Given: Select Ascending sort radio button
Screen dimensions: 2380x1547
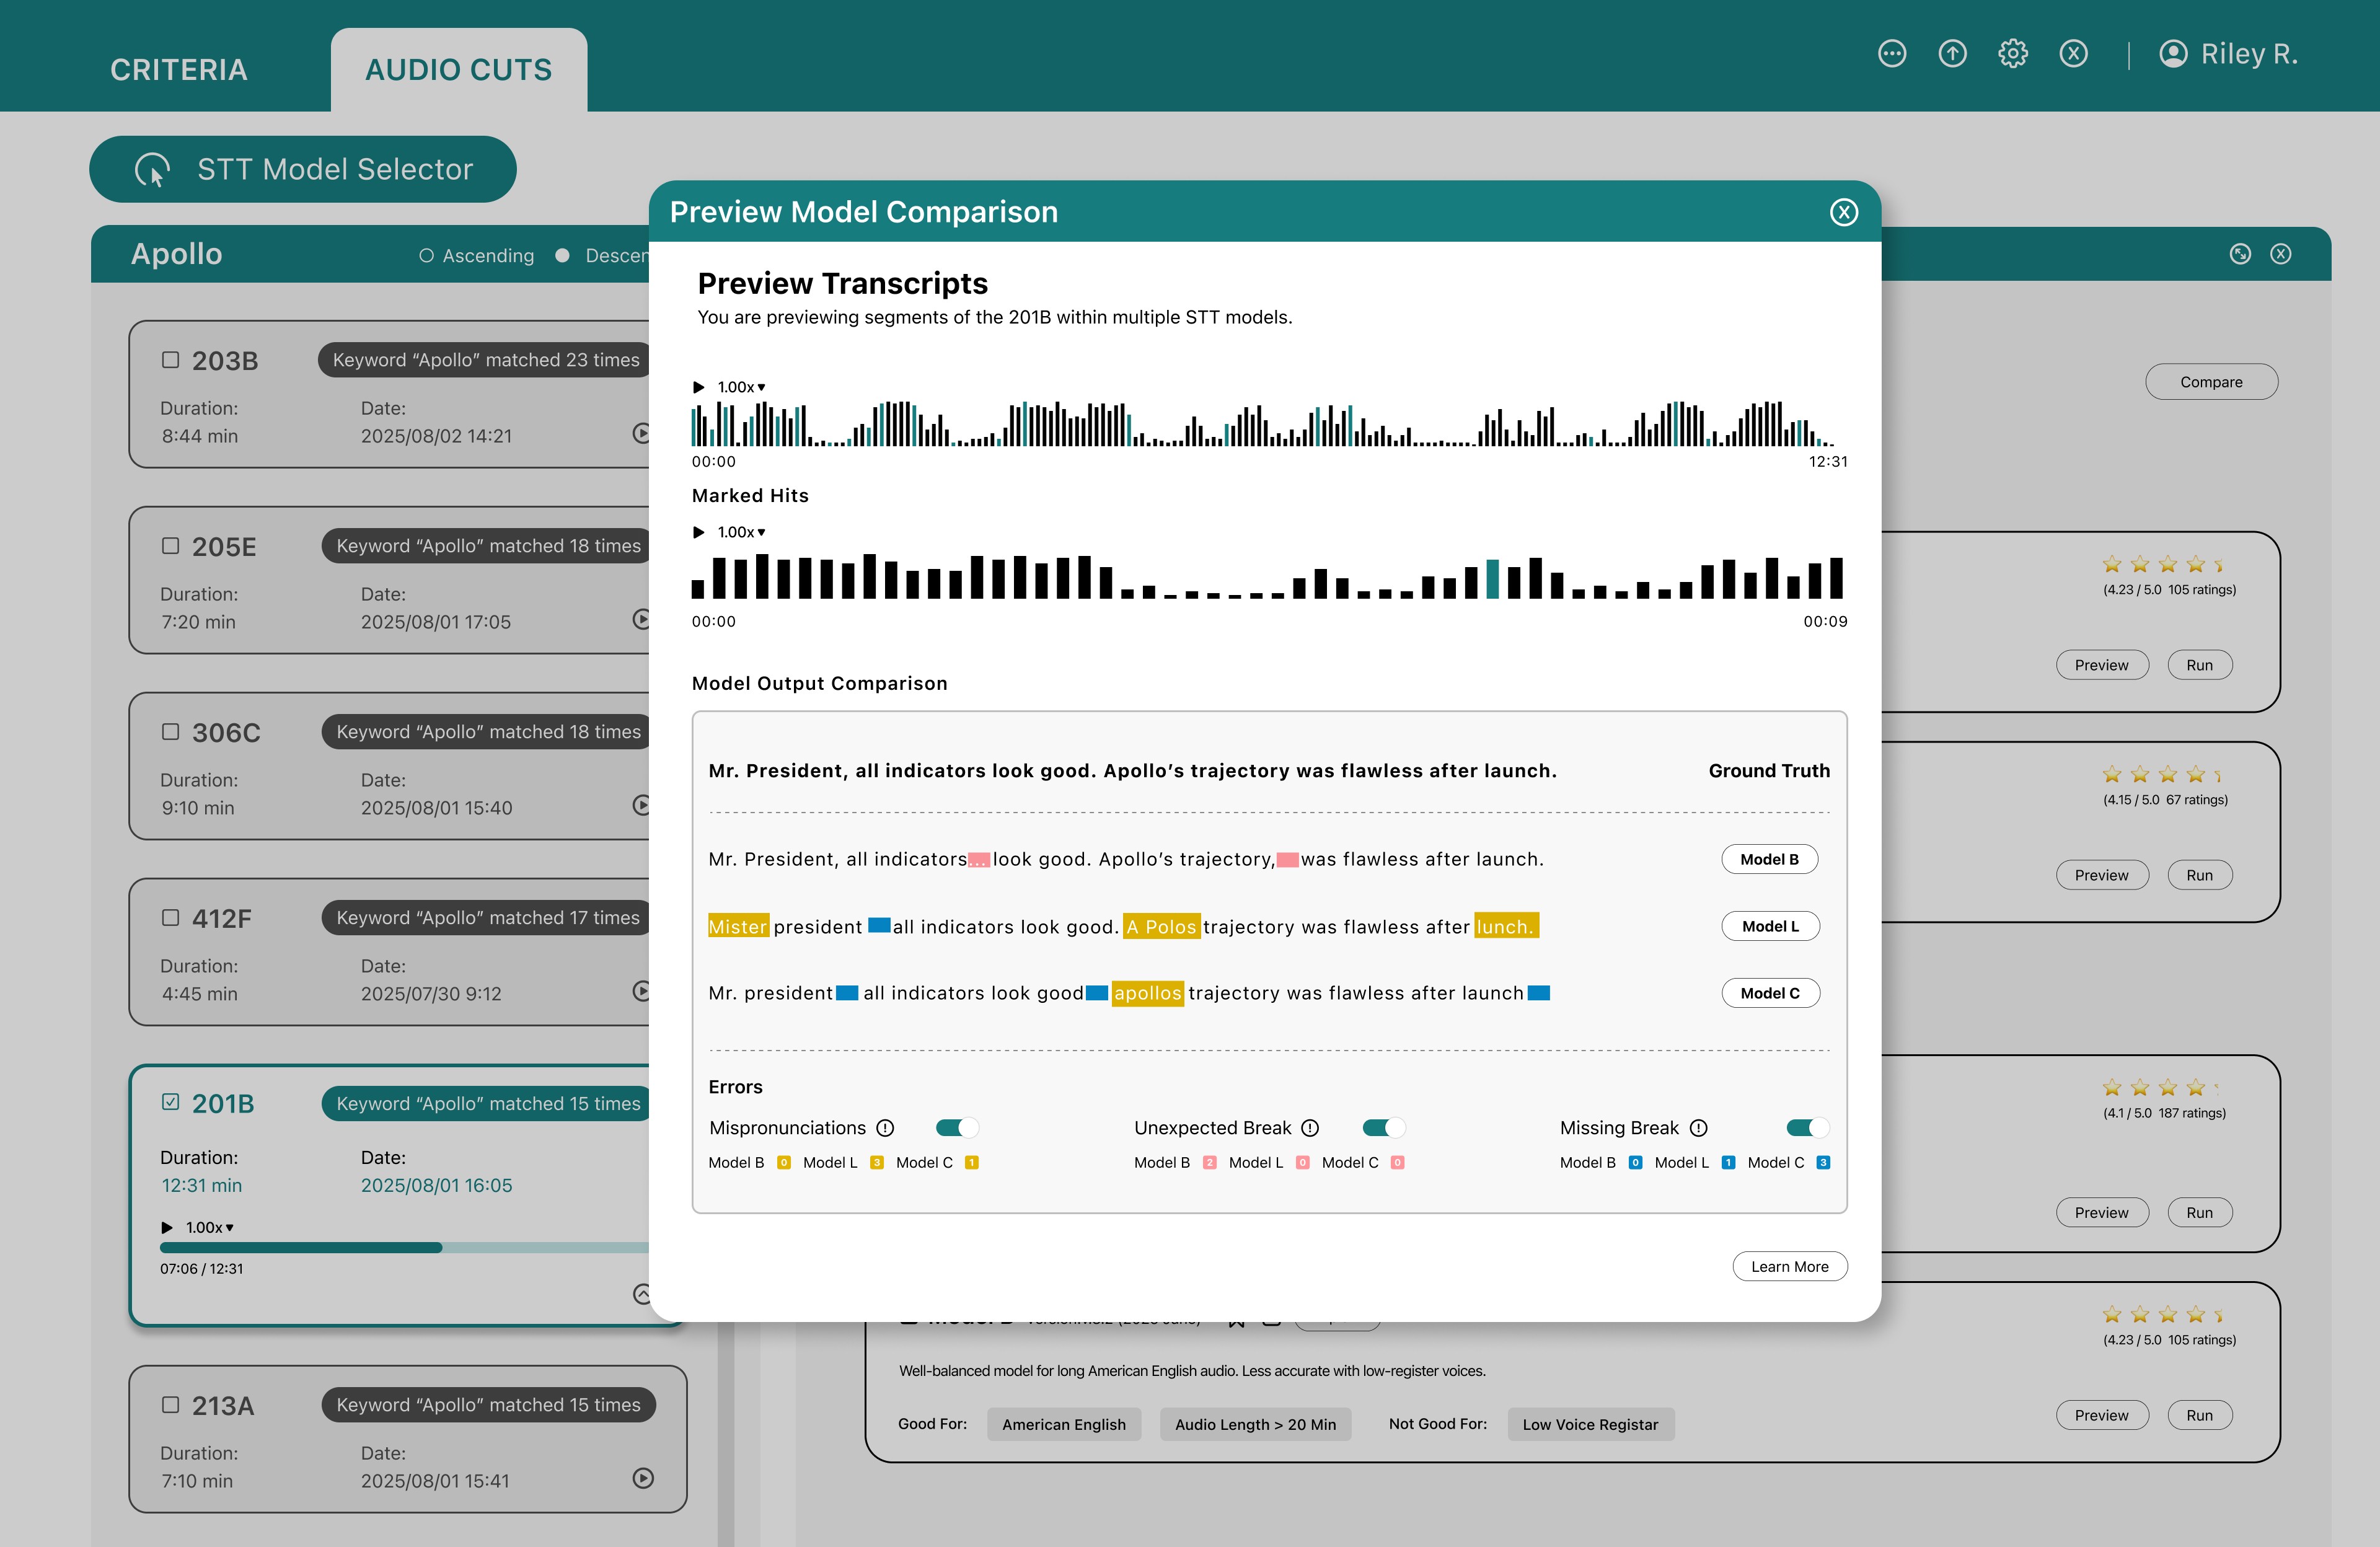Looking at the screenshot, I should pyautogui.click(x=427, y=256).
